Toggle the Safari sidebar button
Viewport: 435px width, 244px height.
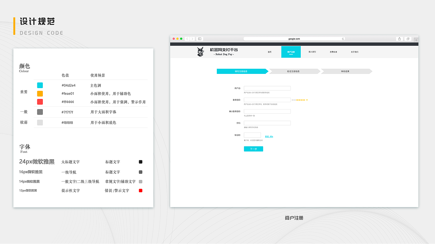click(x=200, y=39)
